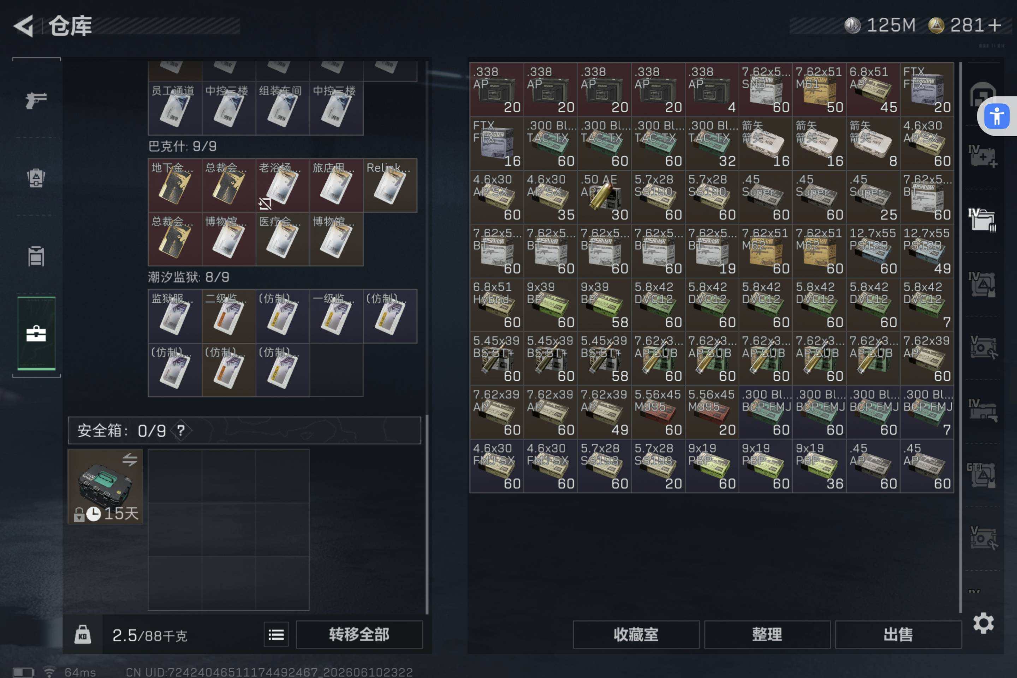This screenshot has width=1017, height=678.
Task: Select the 地下金 gold keycard
Action: (175, 185)
